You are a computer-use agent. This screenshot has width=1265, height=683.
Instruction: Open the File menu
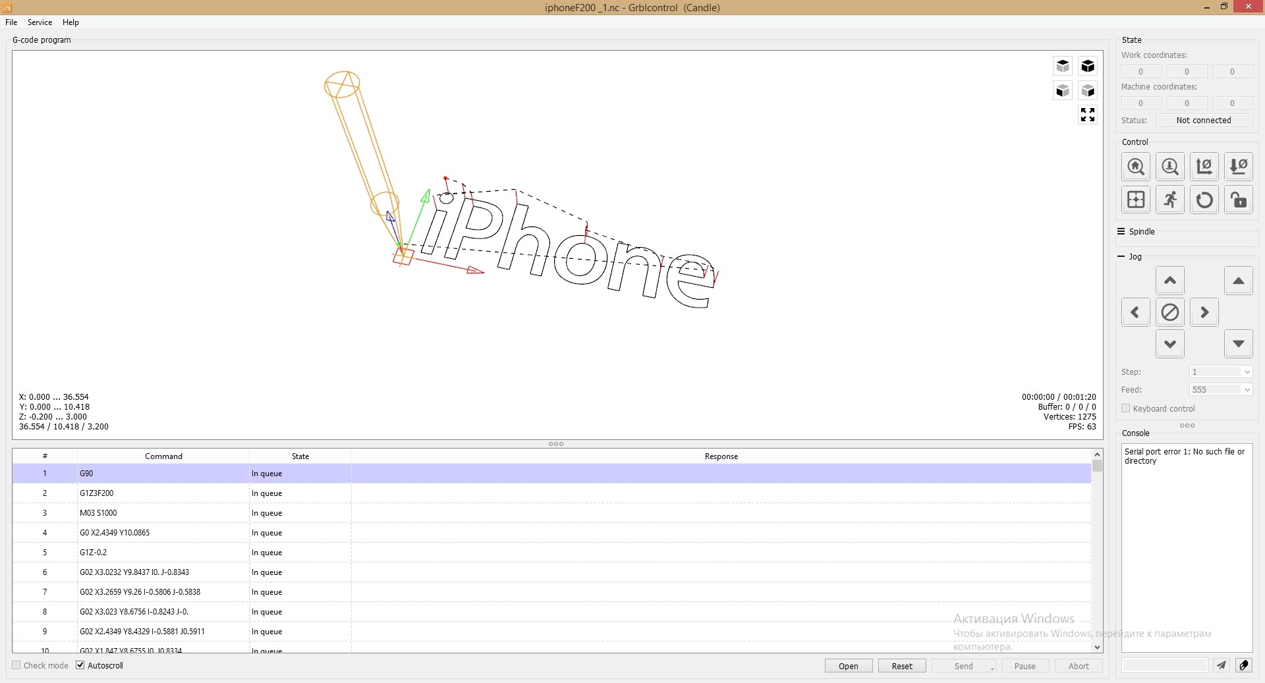(11, 22)
